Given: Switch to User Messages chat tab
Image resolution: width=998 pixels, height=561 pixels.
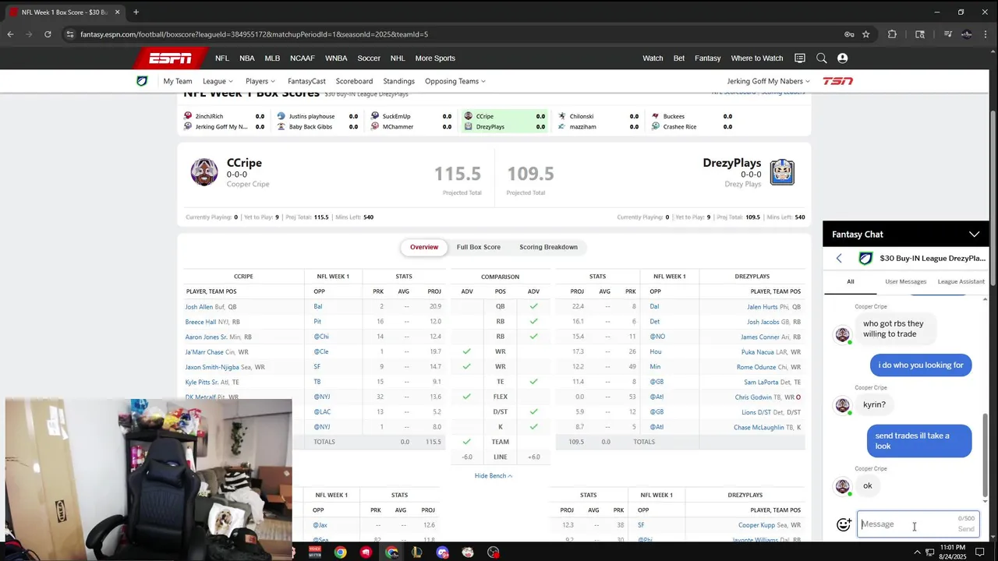Looking at the screenshot, I should point(906,281).
